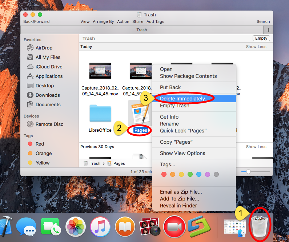Select the Pages app icon in Trash

click(x=140, y=113)
